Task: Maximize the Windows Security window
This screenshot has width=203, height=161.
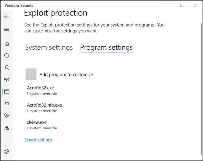Action: tap(182, 5)
